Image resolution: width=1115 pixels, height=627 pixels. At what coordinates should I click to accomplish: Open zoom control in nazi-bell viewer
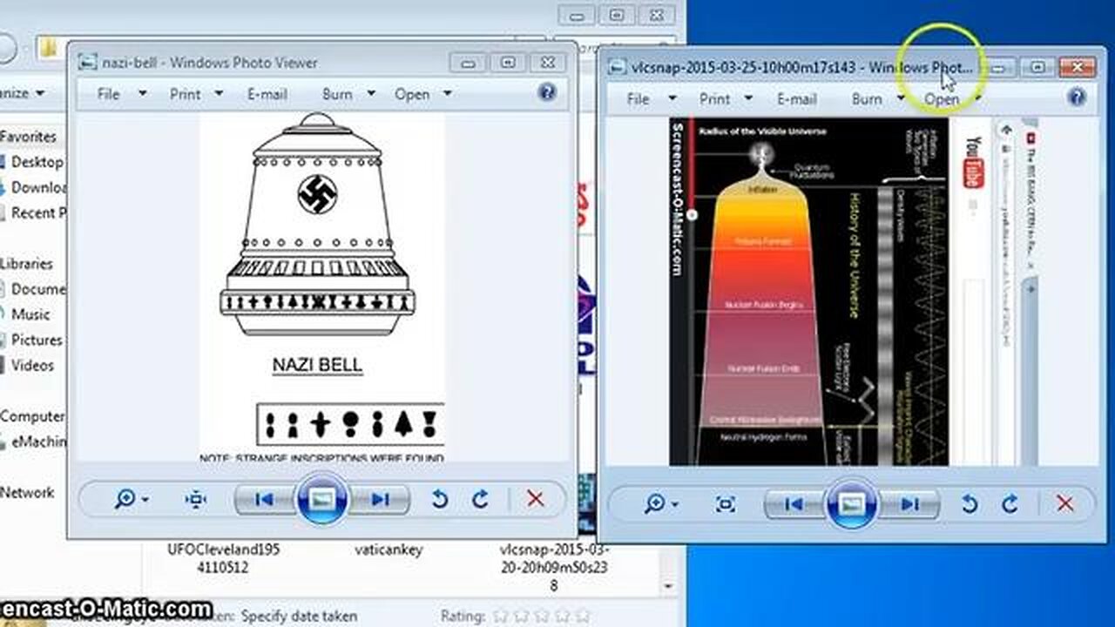pos(131,499)
